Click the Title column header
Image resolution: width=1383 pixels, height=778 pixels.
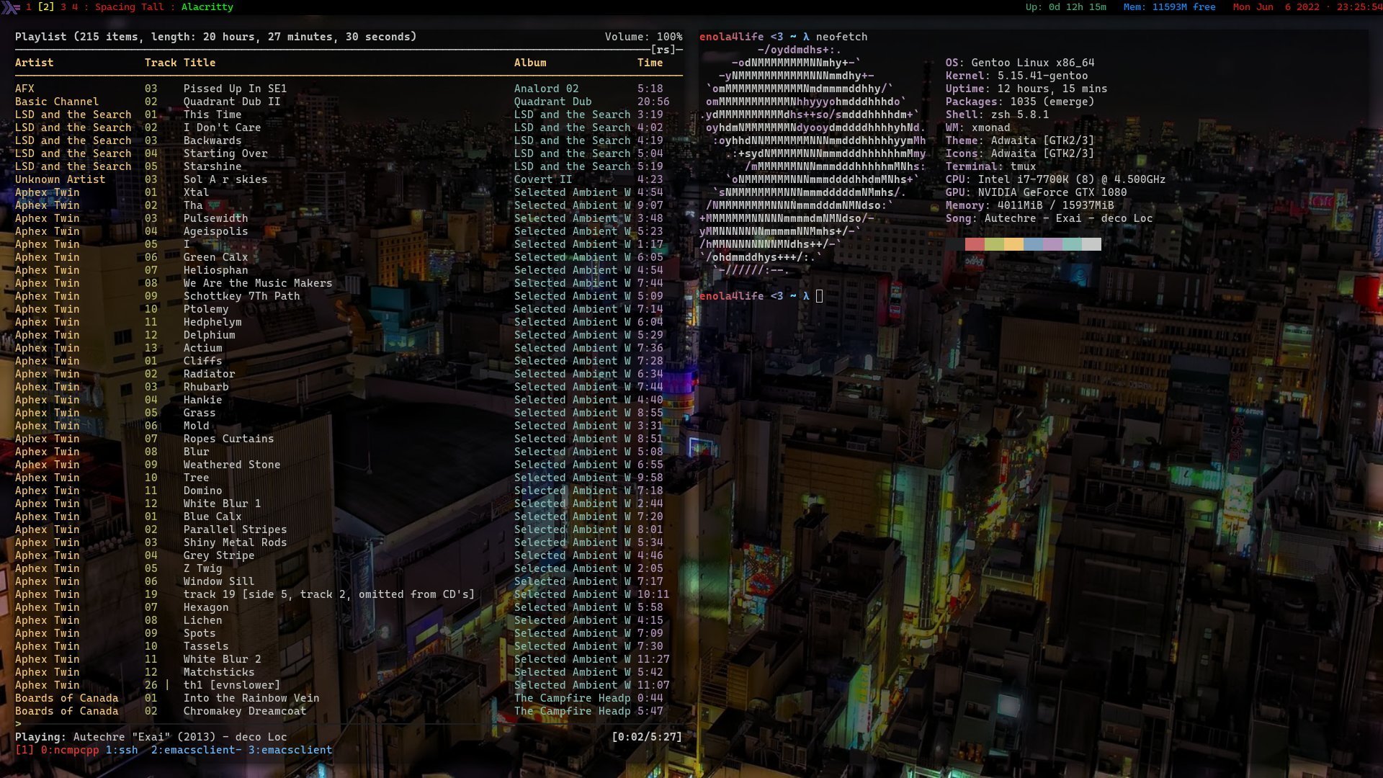click(200, 63)
